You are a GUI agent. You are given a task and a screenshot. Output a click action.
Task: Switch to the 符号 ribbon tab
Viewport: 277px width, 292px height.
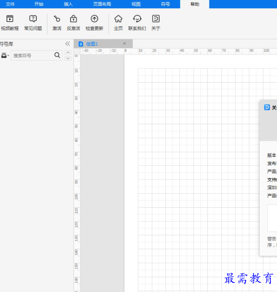165,4
